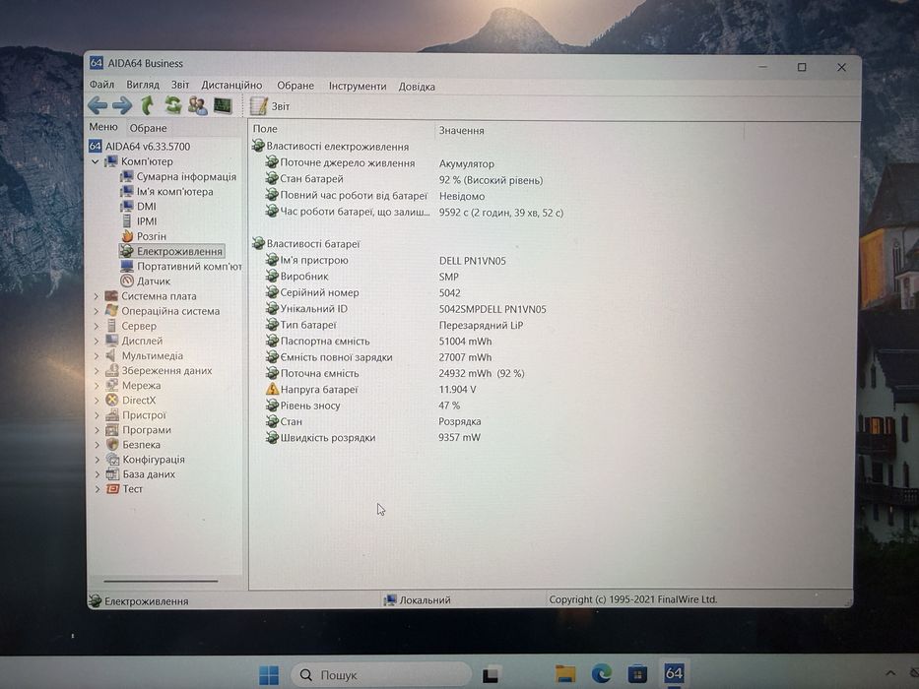Screen dimensions: 919x689
Task: Click the Напруга батареї warning icon
Action: pyautogui.click(x=272, y=389)
